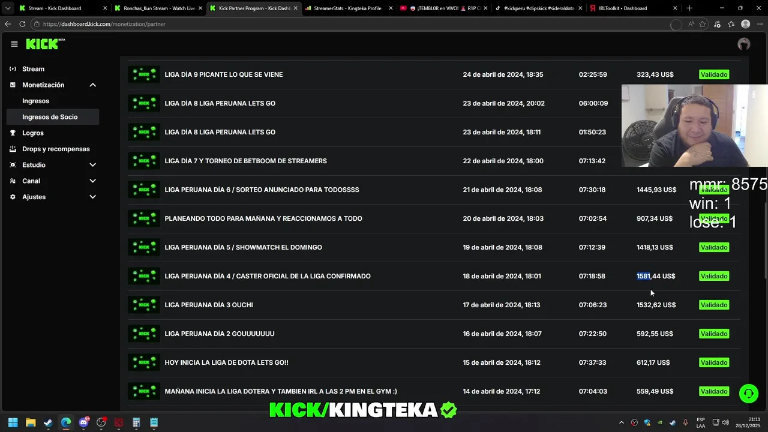Close the IRLToolkit Dashboard tab

(675, 8)
